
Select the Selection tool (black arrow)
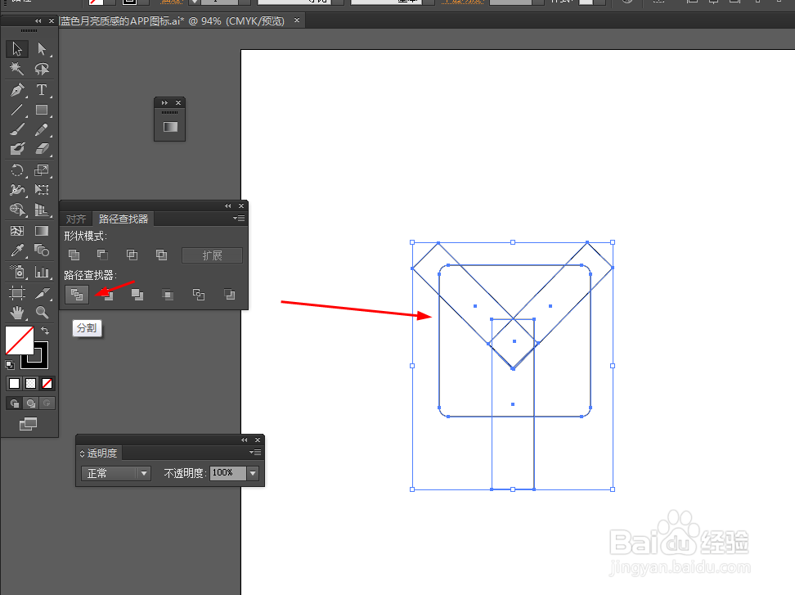tap(16, 48)
